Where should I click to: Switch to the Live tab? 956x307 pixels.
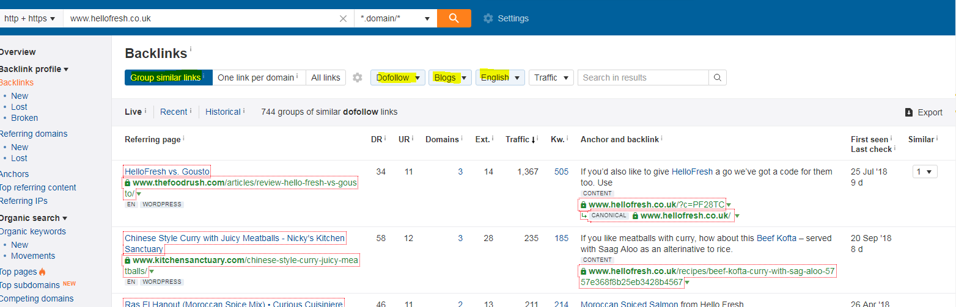[x=133, y=112]
